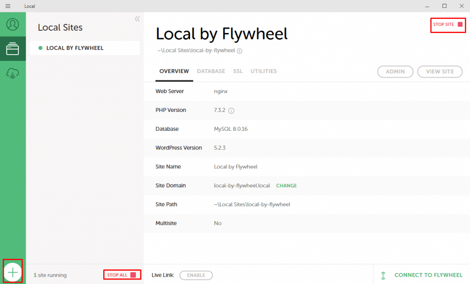Switch to the Utilities tab
Image resolution: width=470 pixels, height=284 pixels.
pyautogui.click(x=263, y=71)
